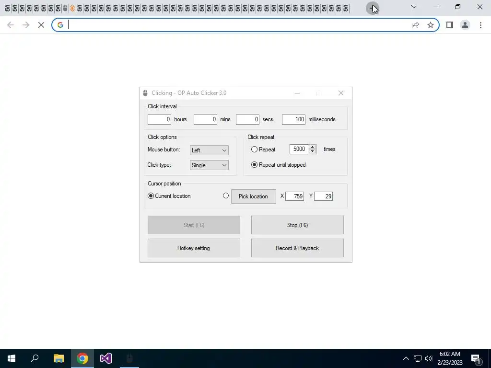
Task: Open Windows taskbar search
Action: click(35, 358)
